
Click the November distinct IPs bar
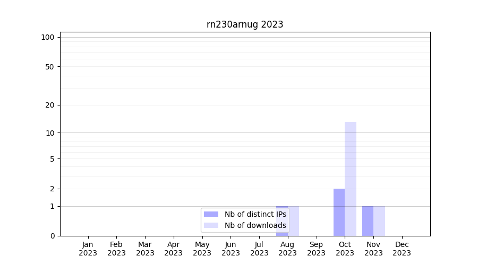click(368, 220)
